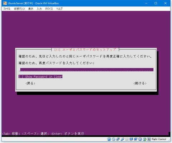Screen dimensions: 172x143
Task: Open the 入力 menu
Action: [x=39, y=9]
